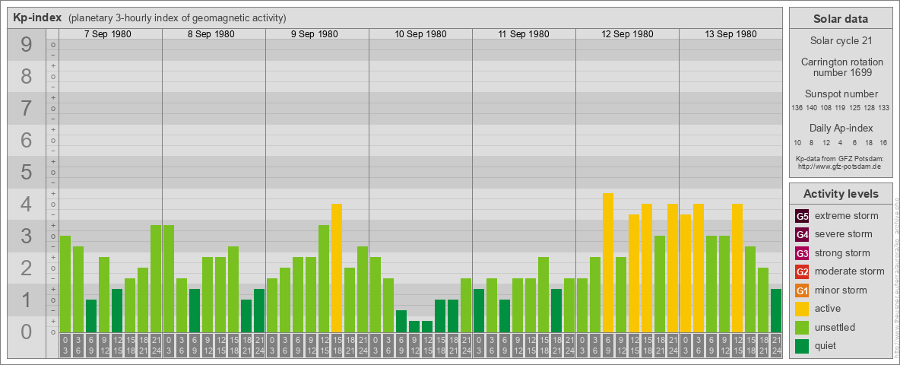The height and width of the screenshot is (365, 900).
Task: Click the 13 Sep 1980 date header
Action: [x=730, y=34]
